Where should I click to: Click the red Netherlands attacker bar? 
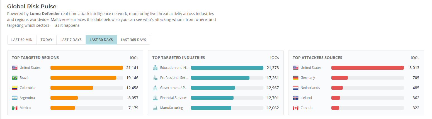tap(337, 88)
